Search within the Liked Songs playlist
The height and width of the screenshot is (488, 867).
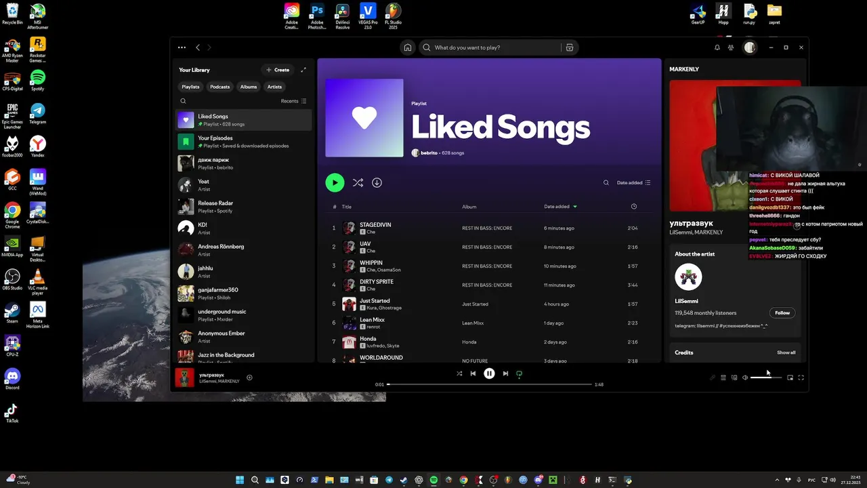[606, 182]
